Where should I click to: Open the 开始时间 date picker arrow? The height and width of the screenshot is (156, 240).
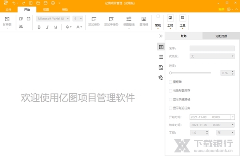(233, 117)
